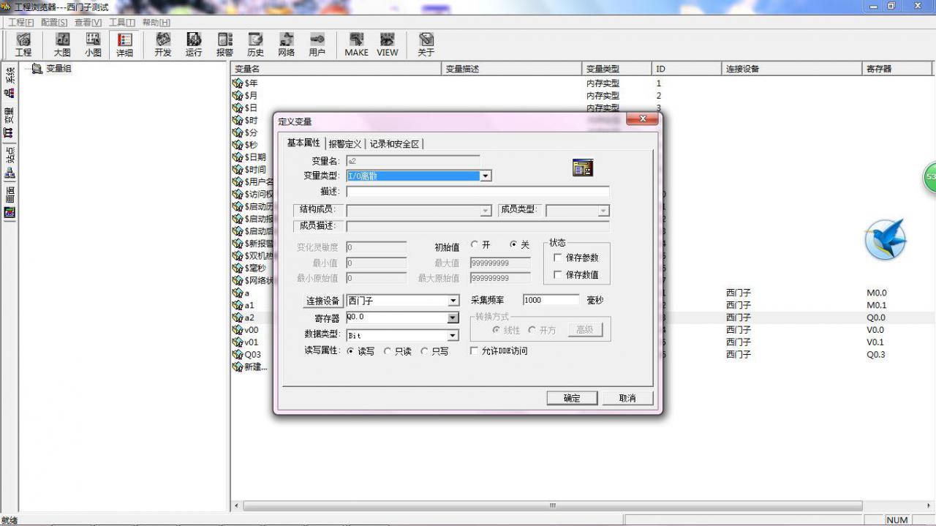936x526 pixels.
Task: Switch to the 记录和安全区 tab
Action: point(395,144)
